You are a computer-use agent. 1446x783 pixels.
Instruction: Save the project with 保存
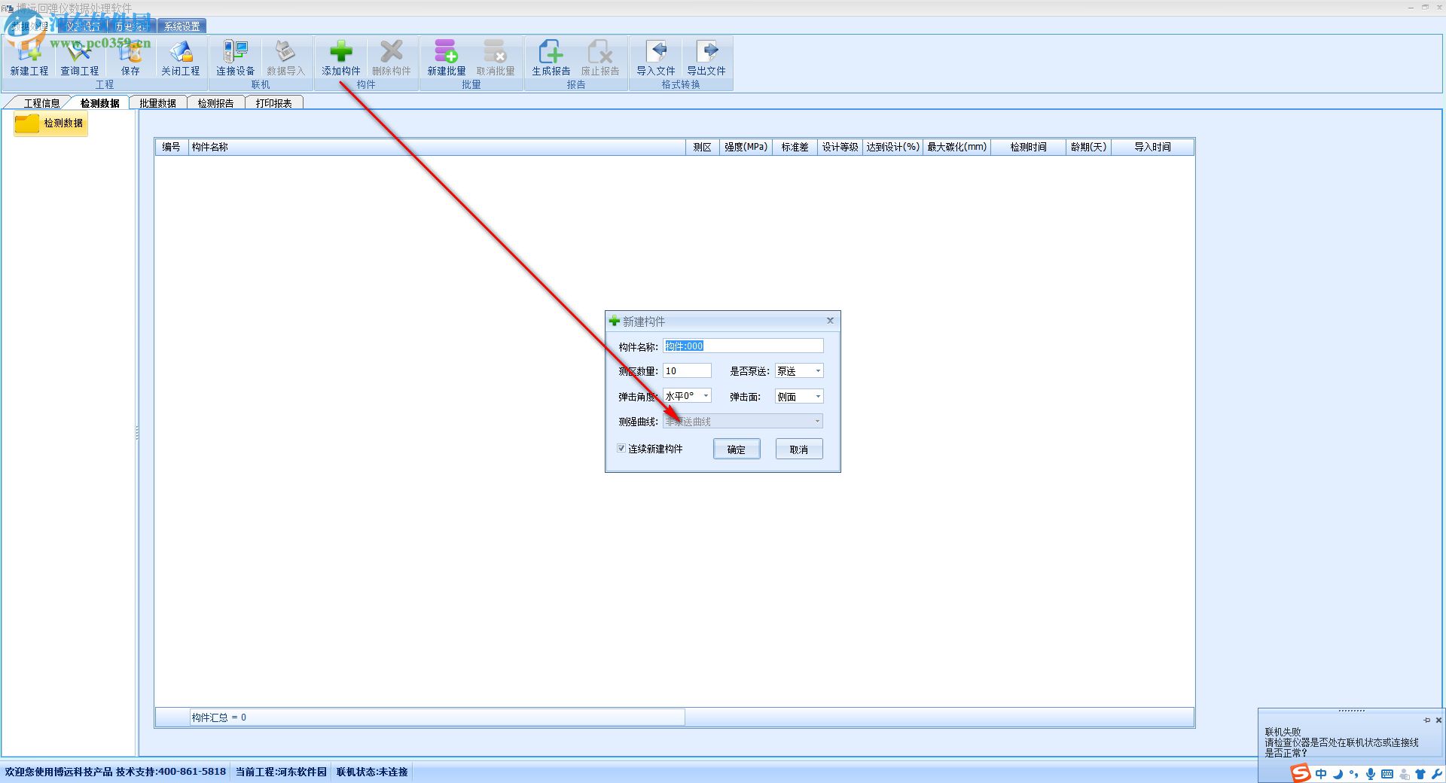coord(130,58)
